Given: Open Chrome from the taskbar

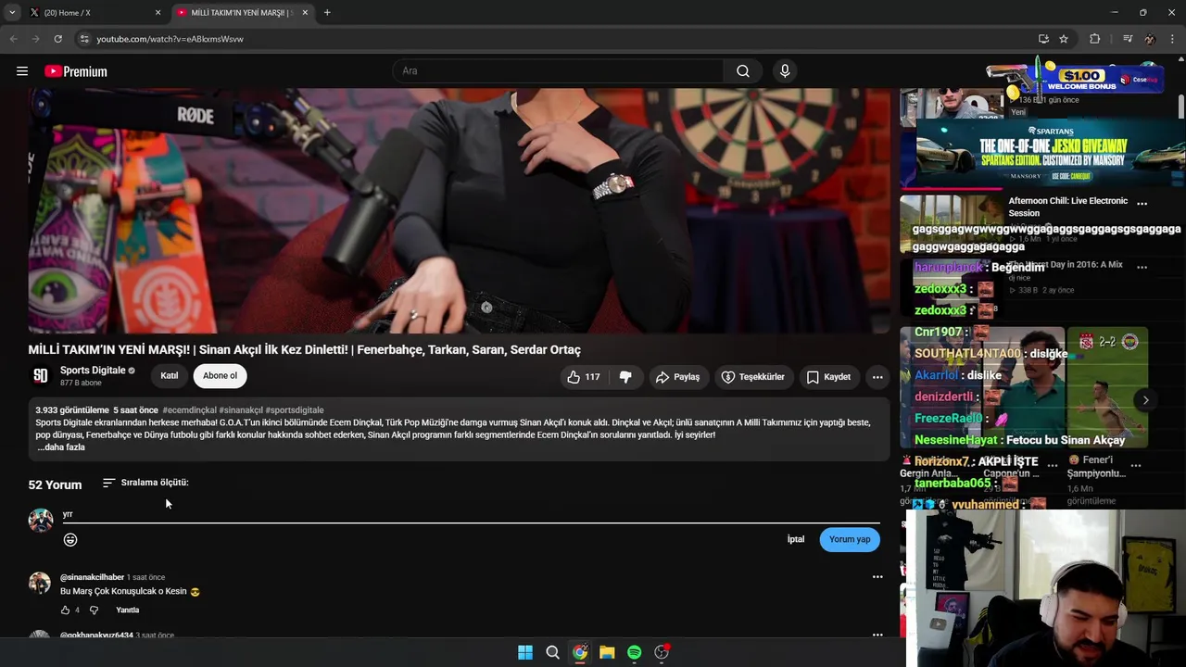Looking at the screenshot, I should 580,652.
